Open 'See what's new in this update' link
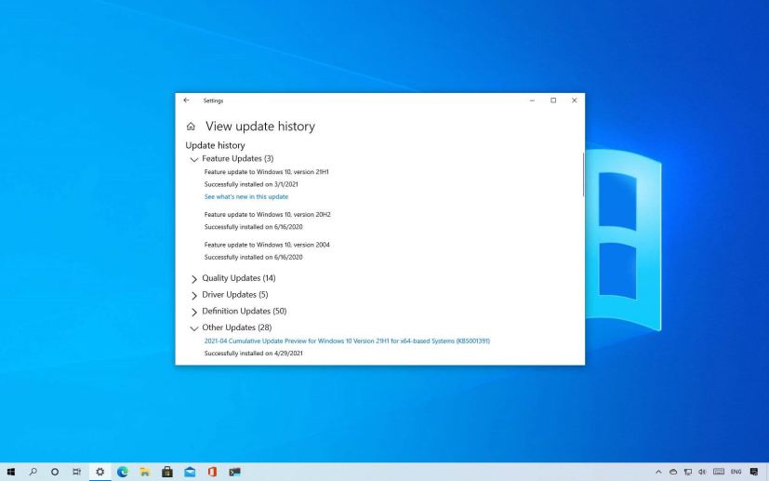769x481 pixels. (x=246, y=196)
